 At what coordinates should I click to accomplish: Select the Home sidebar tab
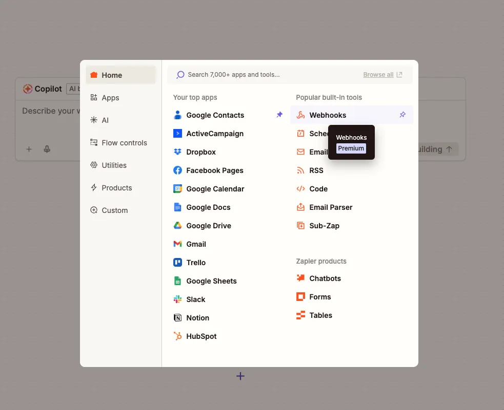(120, 75)
